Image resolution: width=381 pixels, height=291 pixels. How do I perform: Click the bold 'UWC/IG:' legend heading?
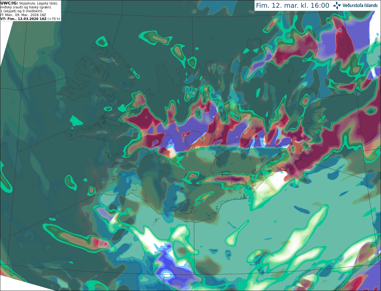coord(10,3)
